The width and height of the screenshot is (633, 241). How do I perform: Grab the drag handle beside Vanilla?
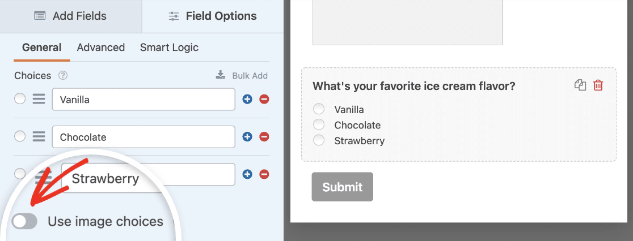point(39,100)
